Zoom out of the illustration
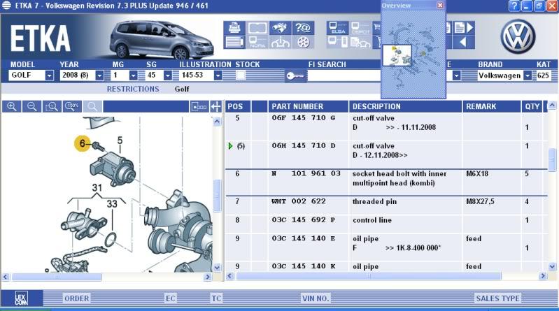This screenshot has width=559, height=311. click(x=31, y=106)
